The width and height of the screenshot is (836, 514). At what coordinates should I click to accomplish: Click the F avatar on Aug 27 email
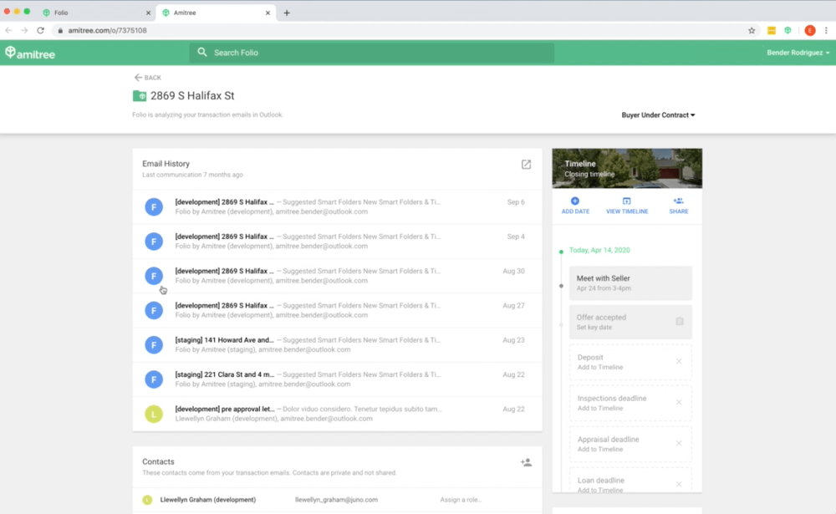coord(154,310)
